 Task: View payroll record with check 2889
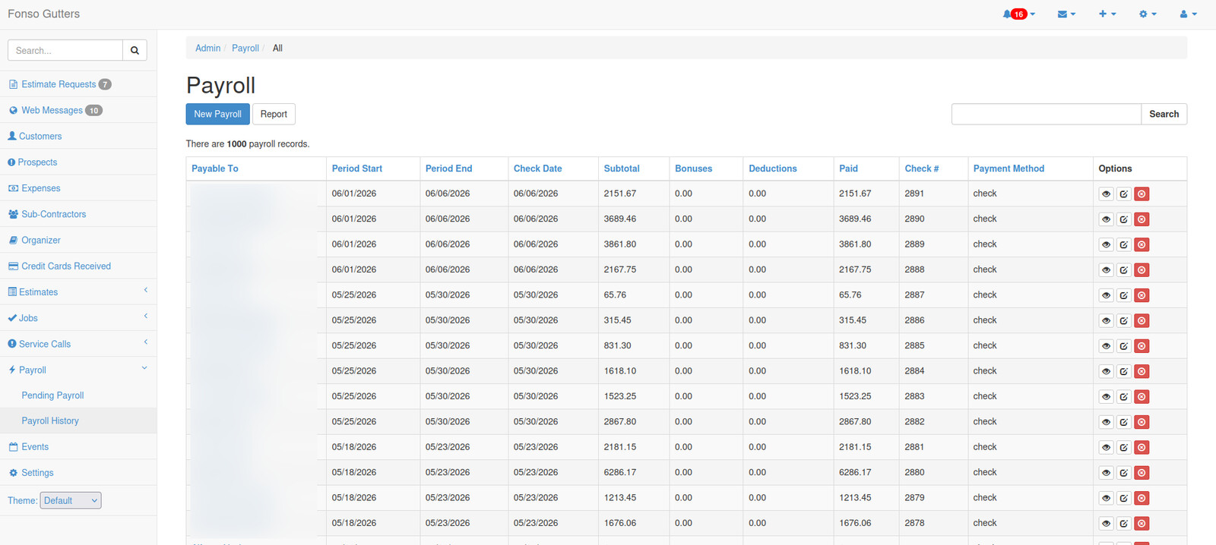pyautogui.click(x=1106, y=244)
